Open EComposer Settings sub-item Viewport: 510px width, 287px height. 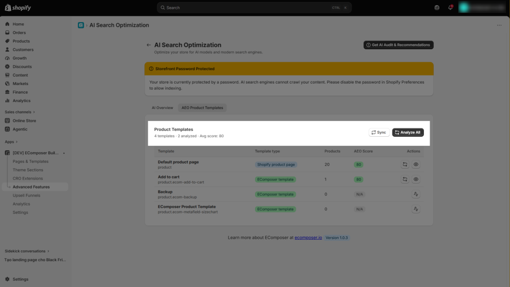tap(20, 212)
